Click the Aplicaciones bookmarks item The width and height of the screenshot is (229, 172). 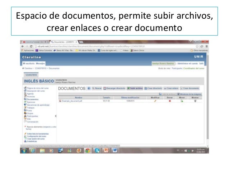[28, 50]
